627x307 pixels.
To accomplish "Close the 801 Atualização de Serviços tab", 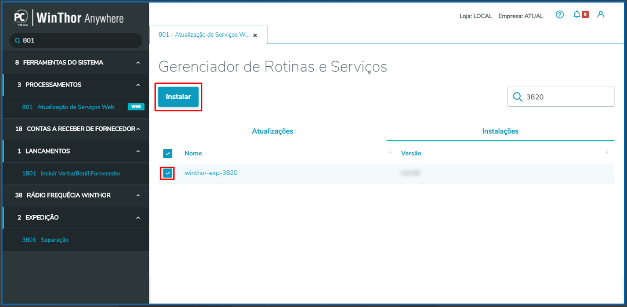I will tap(255, 35).
